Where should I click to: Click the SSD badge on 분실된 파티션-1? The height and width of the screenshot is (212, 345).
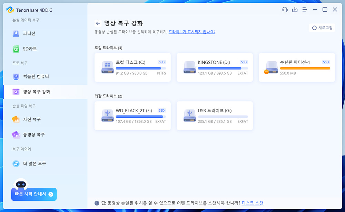pyautogui.click(x=326, y=62)
